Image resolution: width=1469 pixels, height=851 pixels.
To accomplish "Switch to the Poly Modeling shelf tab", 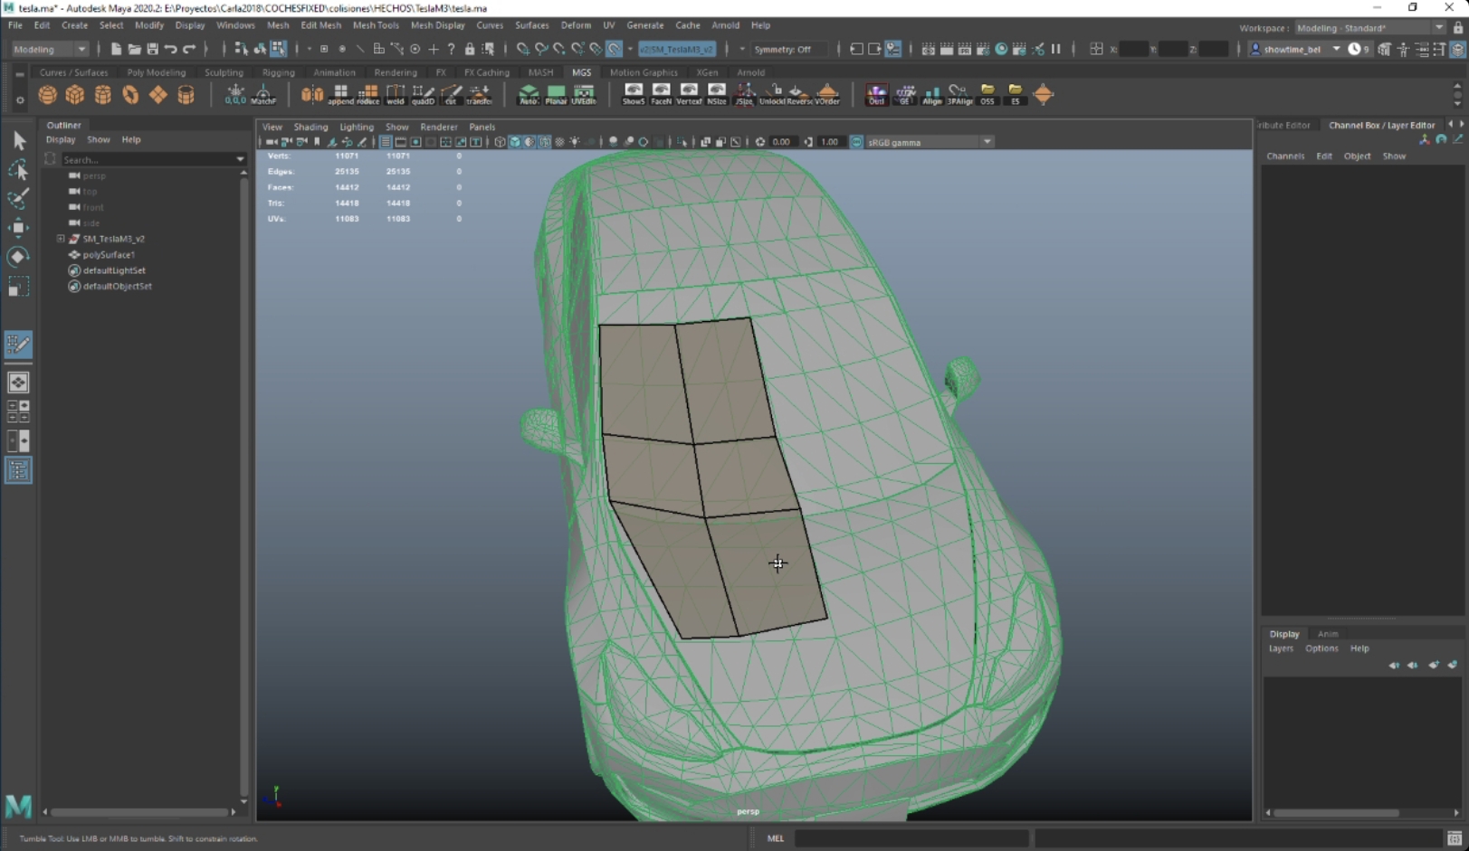I will click(157, 71).
